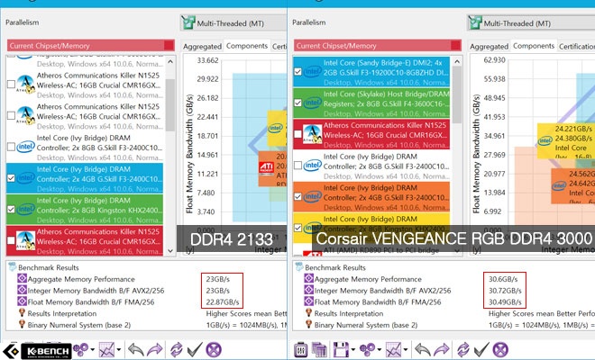The height and width of the screenshot is (360, 595).
Task: Confirm with checkmark icon in left window
Action: tap(195, 349)
